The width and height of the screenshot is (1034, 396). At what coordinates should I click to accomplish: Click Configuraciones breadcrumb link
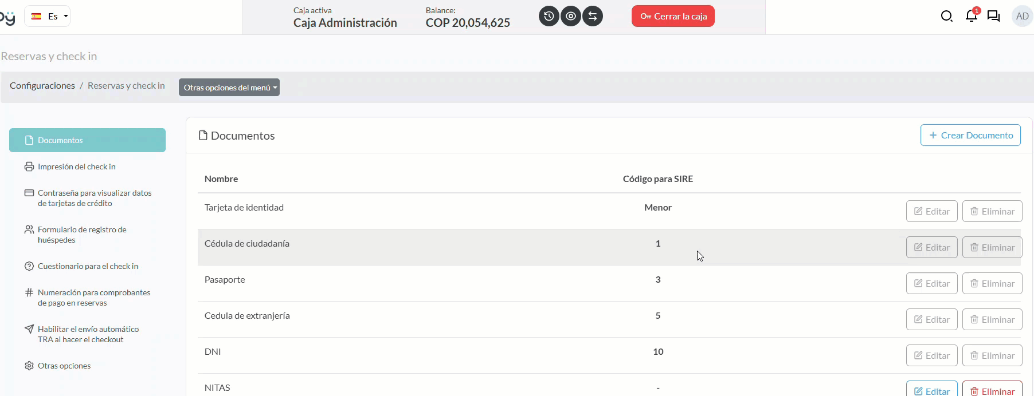coord(42,85)
